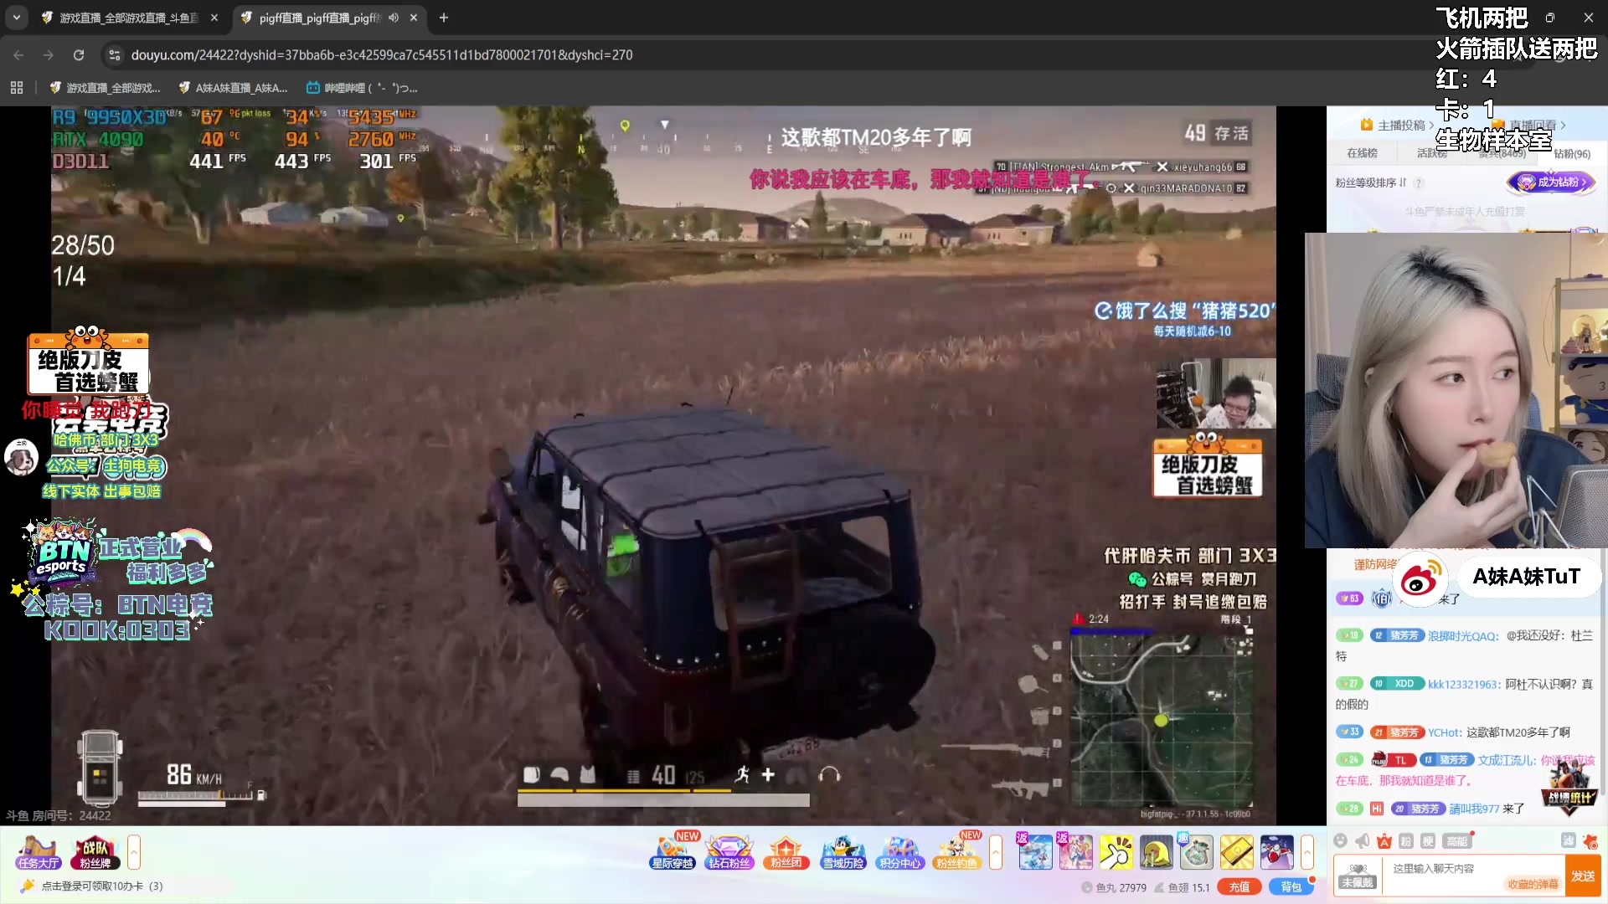This screenshot has height=904, width=1608.
Task: Reload the douyu page
Action: [x=79, y=55]
